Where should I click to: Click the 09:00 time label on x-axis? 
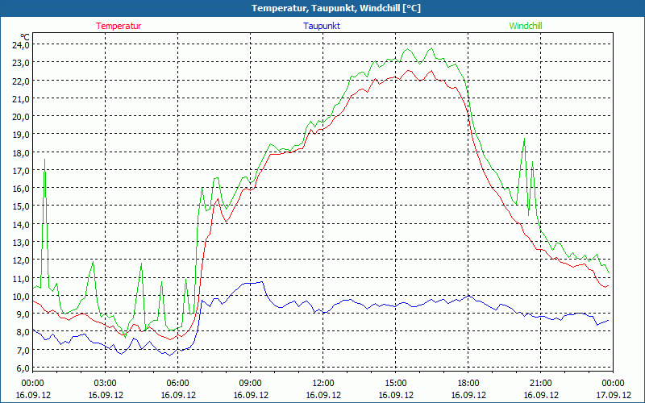251,384
